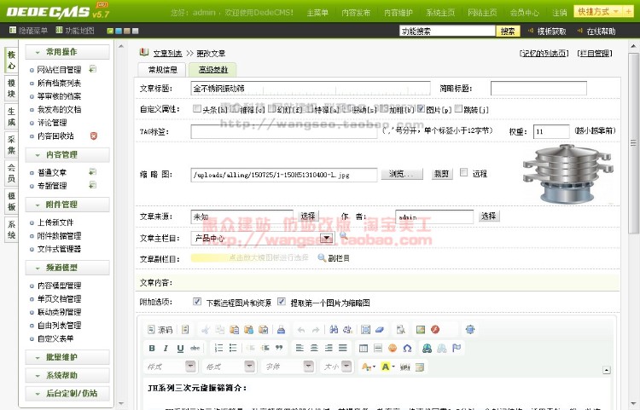Check the 加粗[b] attribute box
The height and width of the screenshot is (410, 640).
coord(384,108)
